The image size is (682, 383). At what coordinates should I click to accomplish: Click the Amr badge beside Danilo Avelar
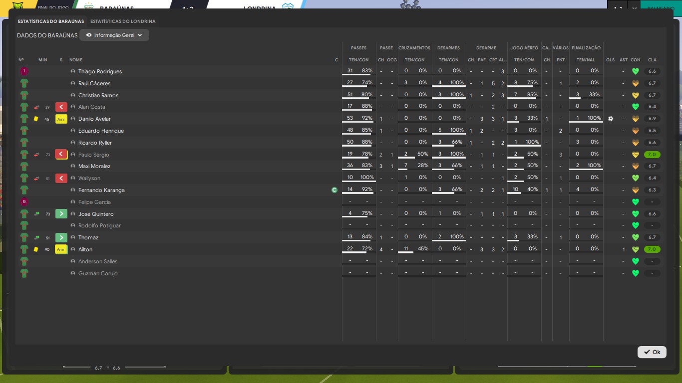coord(61,119)
